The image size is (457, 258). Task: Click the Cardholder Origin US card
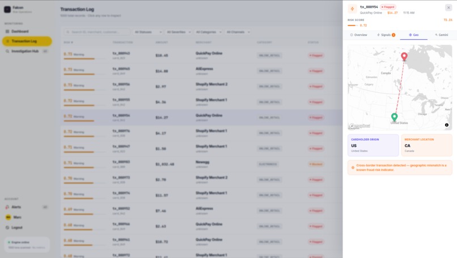tap(373, 145)
